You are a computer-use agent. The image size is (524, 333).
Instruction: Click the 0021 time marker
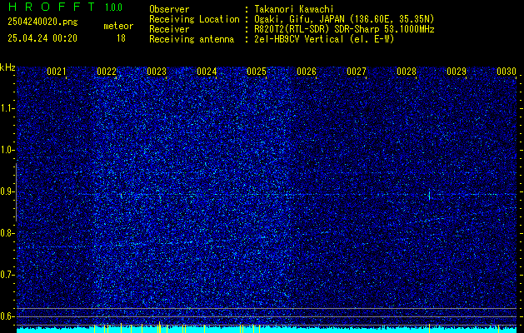pos(56,72)
